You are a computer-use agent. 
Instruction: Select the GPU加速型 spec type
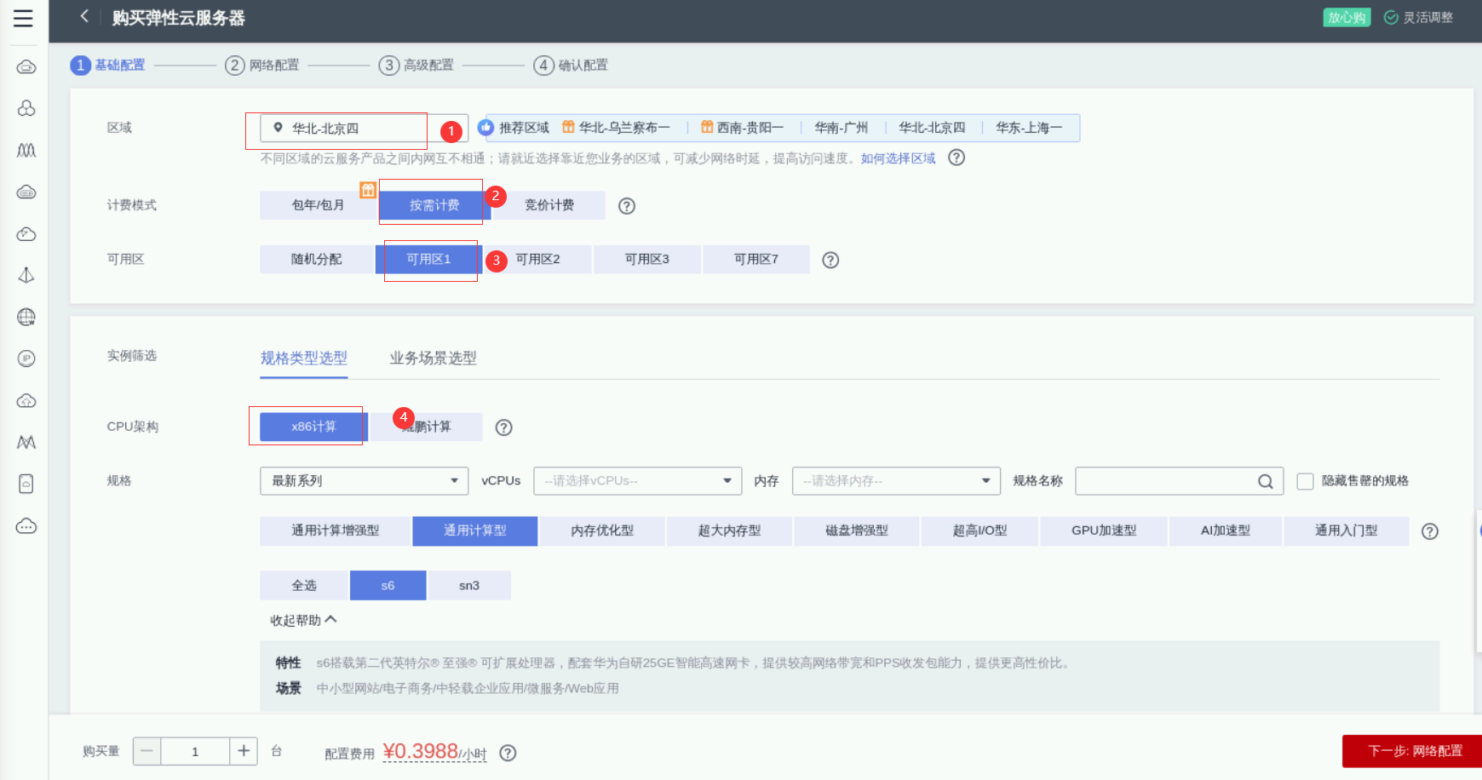coord(1104,531)
